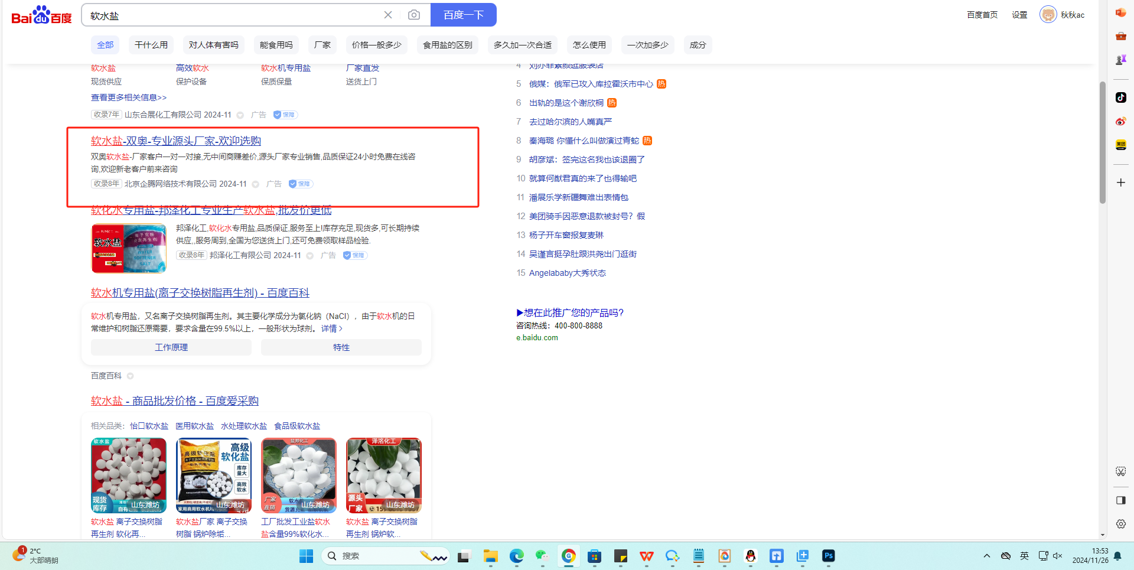Open 软水机专用盐 百度百科 result
Screen dimensions: 1134x570
pos(200,293)
